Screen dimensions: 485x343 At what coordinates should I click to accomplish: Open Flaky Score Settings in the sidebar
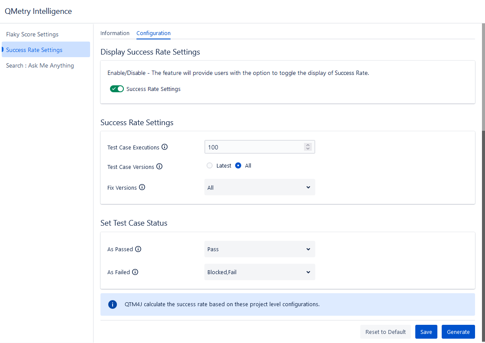32,34
